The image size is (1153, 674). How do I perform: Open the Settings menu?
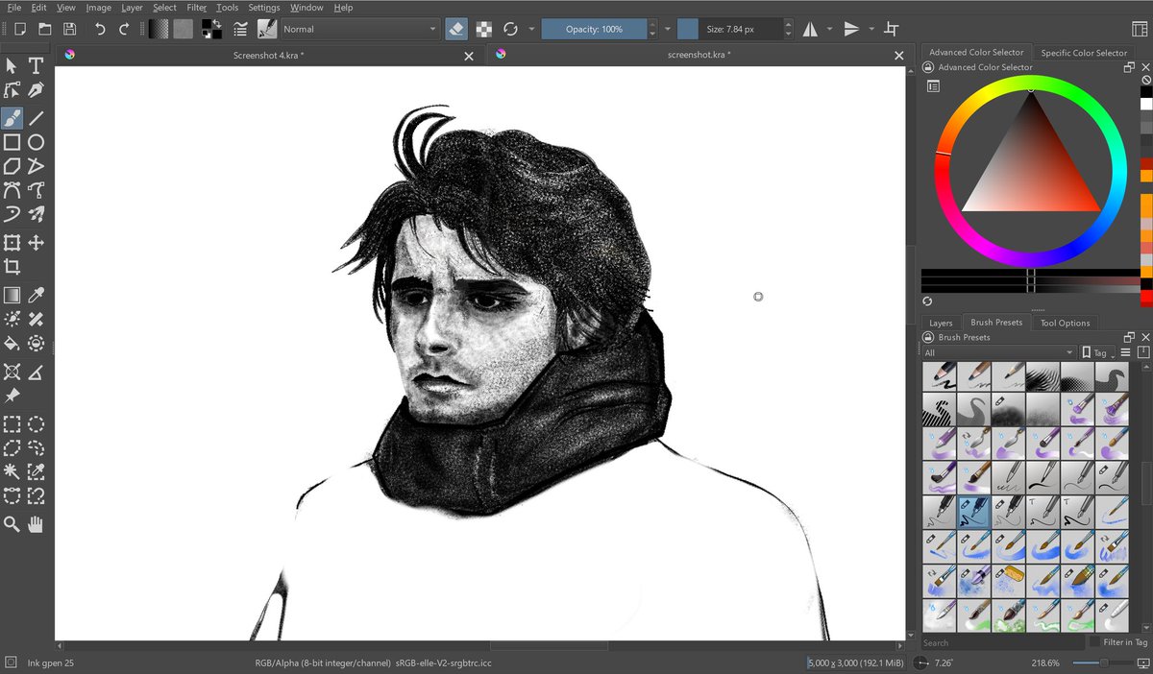(264, 7)
